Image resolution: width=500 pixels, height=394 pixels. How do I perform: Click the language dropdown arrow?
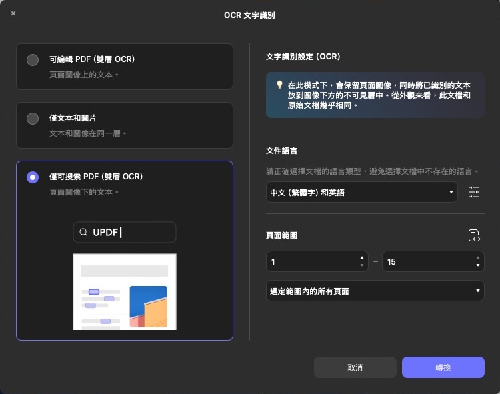tap(451, 192)
